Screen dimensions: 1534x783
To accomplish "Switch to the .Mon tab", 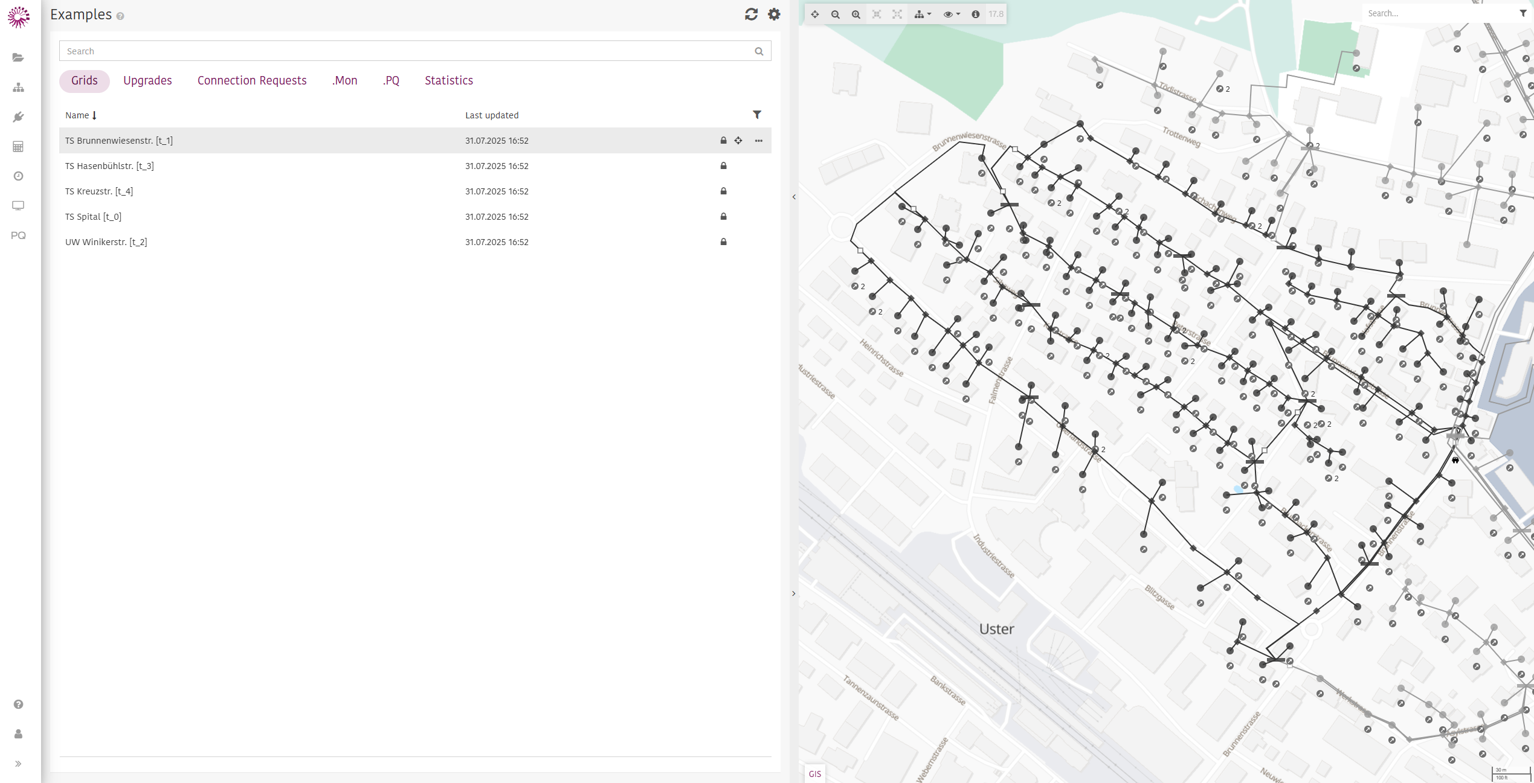I will pyautogui.click(x=344, y=81).
